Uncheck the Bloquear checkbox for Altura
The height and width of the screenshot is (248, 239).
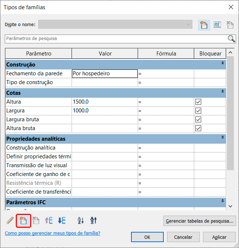pyautogui.click(x=199, y=102)
